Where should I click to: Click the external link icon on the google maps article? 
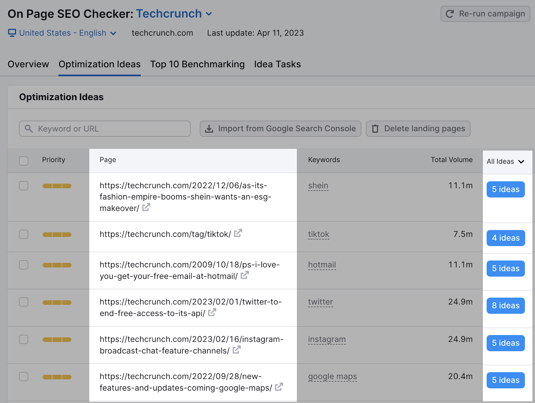(x=279, y=387)
